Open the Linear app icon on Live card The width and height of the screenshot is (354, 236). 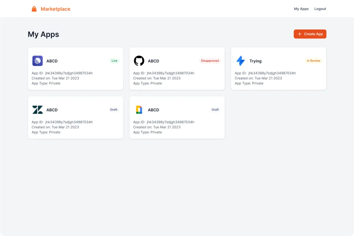37,61
